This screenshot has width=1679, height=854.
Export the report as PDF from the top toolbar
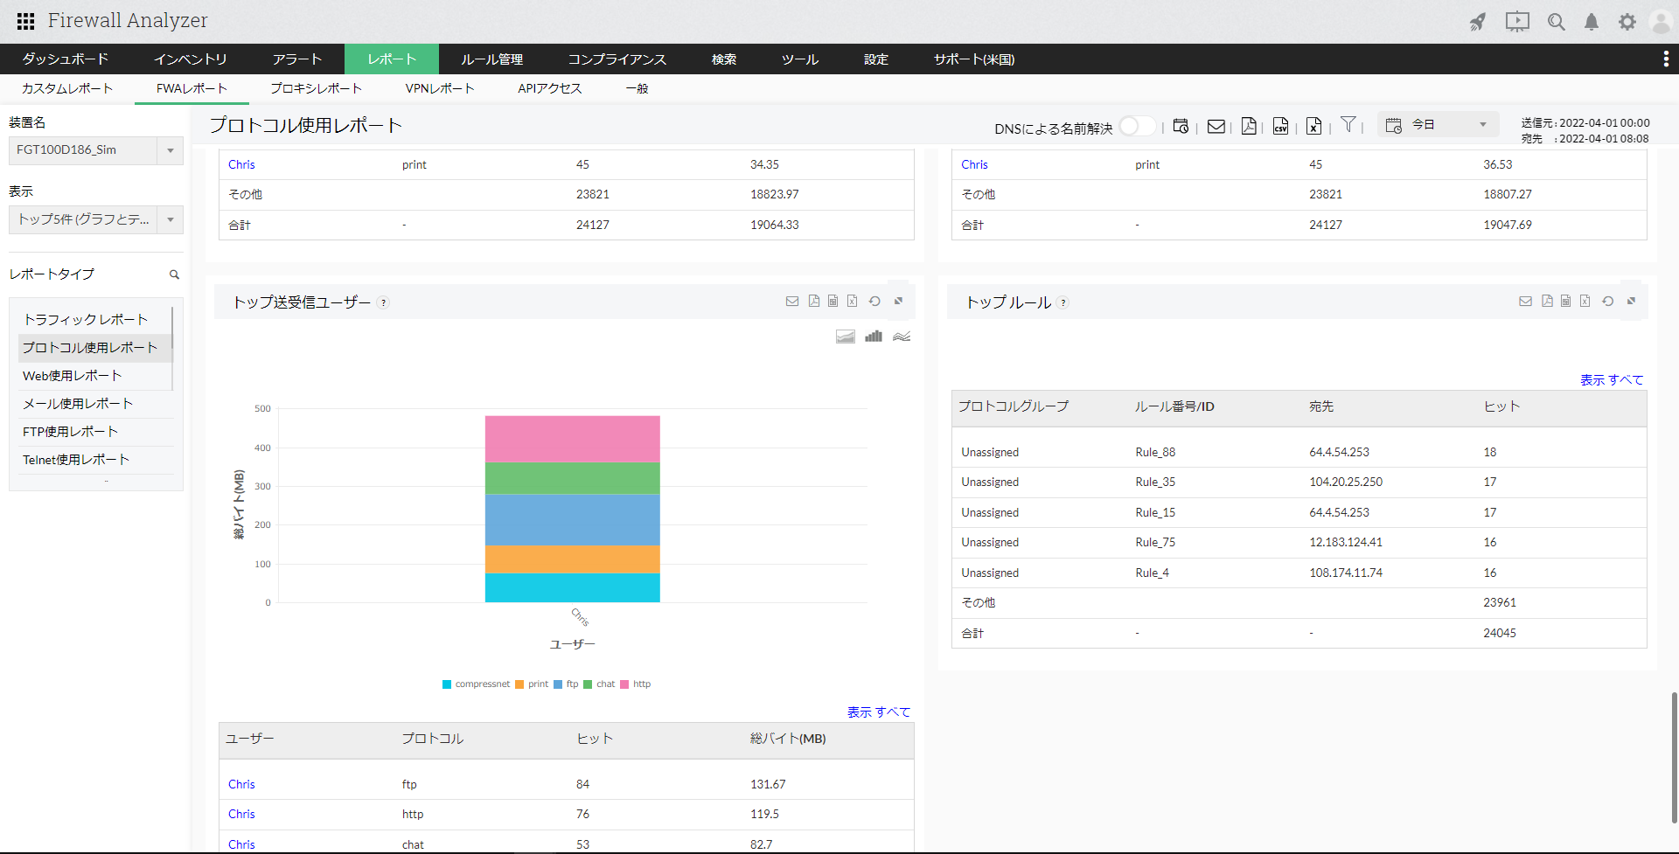(x=1249, y=127)
